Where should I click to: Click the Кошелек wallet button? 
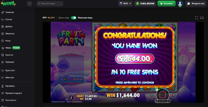pyautogui.click(x=166, y=4)
